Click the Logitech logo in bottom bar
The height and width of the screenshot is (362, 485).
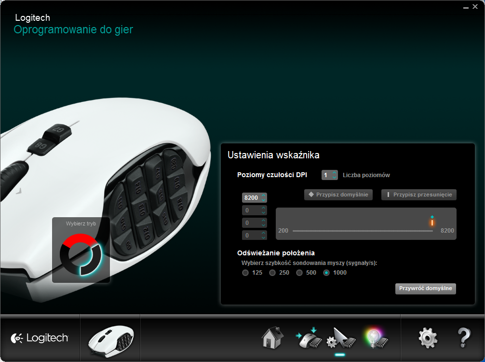coord(40,338)
